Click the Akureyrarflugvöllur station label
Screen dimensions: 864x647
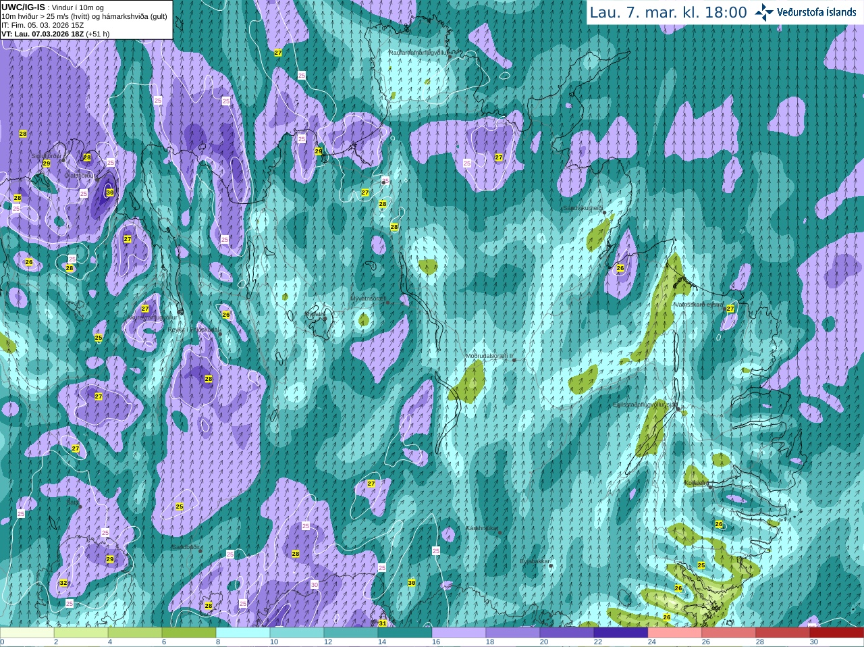point(153,317)
